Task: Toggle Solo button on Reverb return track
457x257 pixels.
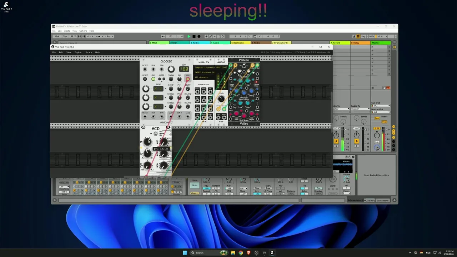Action: [x=336, y=146]
